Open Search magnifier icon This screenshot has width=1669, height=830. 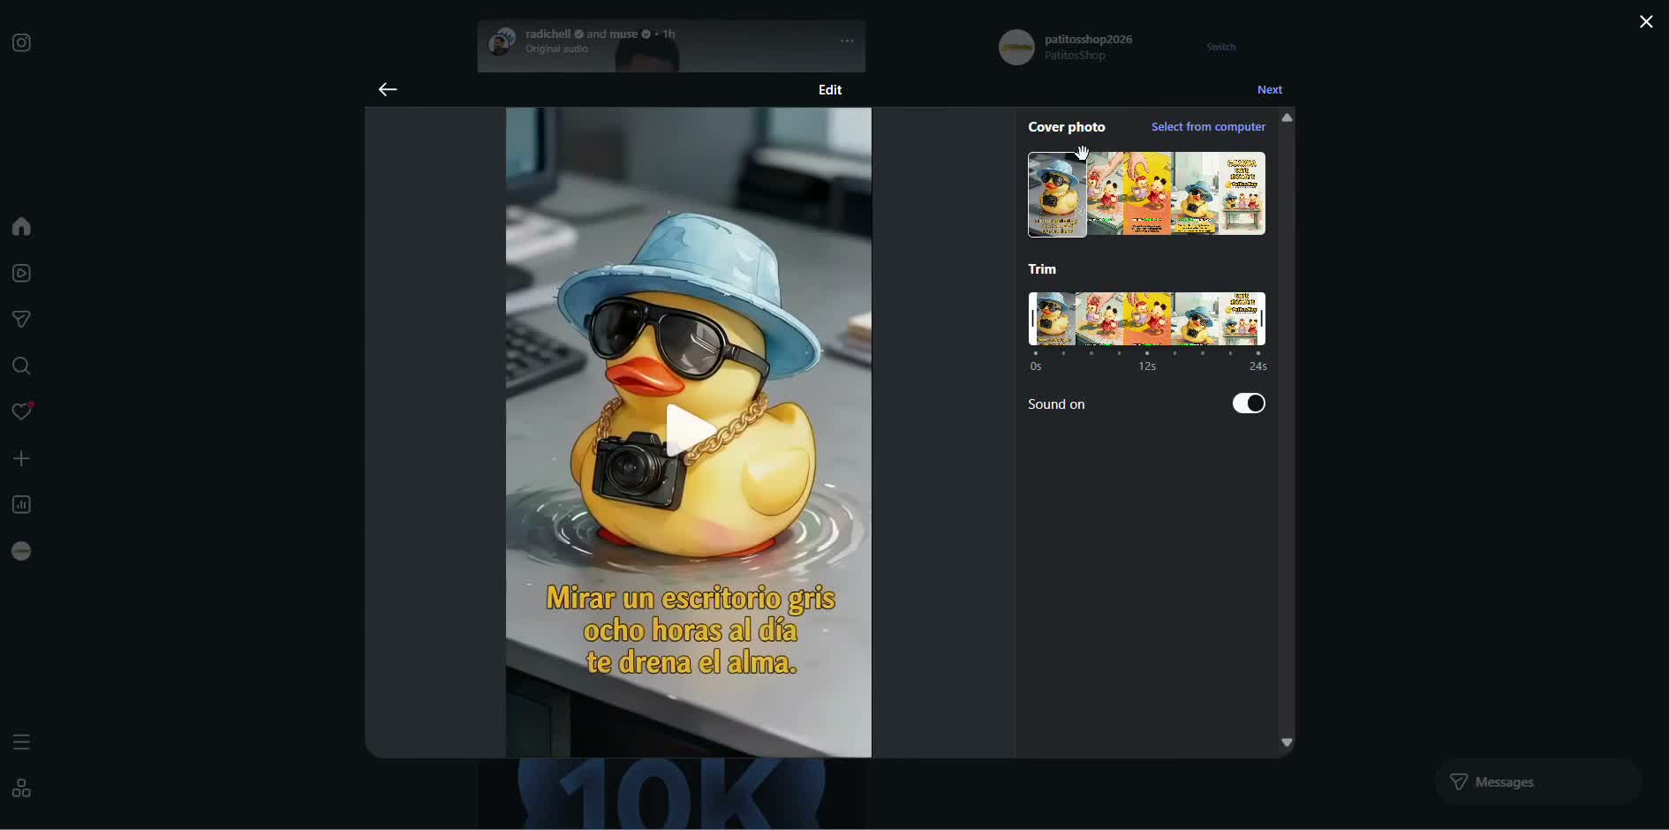21,366
